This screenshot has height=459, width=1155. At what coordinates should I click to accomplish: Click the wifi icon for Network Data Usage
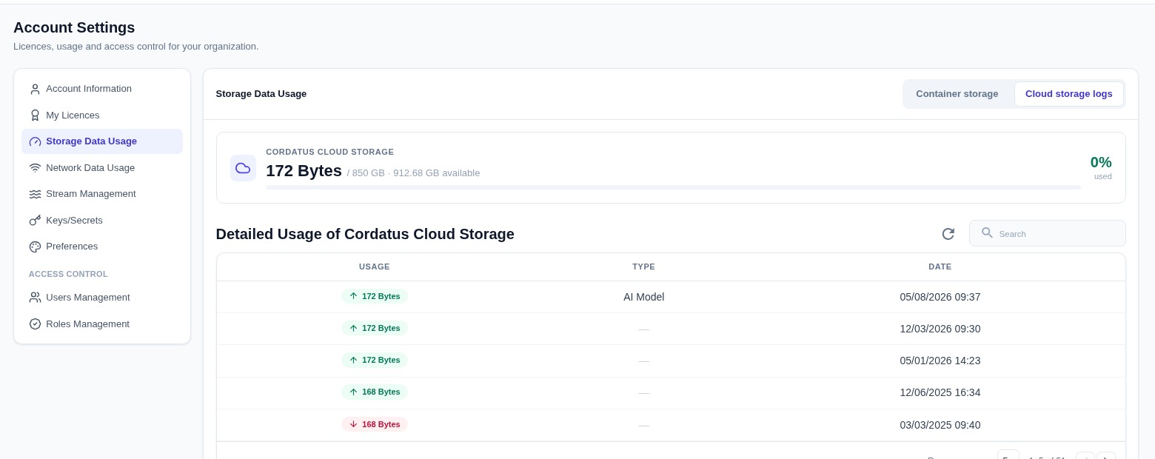pos(35,168)
